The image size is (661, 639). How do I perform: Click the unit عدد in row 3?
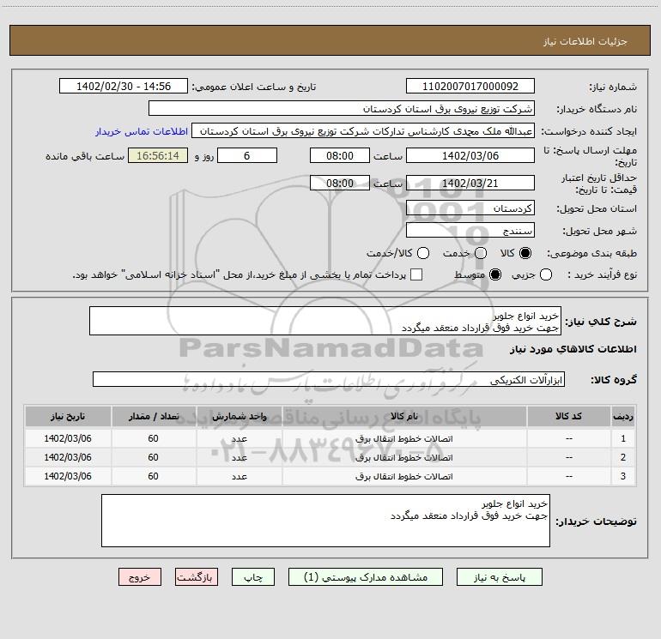[239, 476]
